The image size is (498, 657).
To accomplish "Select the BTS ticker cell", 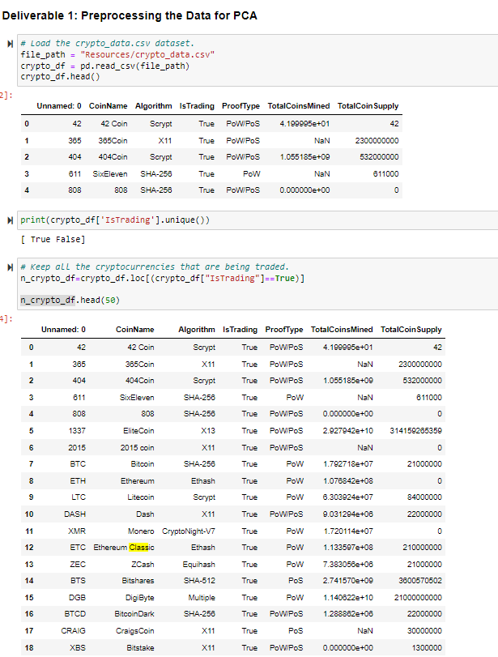I will [x=79, y=581].
